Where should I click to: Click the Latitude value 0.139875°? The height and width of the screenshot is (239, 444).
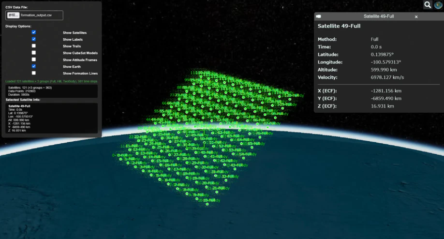point(382,54)
